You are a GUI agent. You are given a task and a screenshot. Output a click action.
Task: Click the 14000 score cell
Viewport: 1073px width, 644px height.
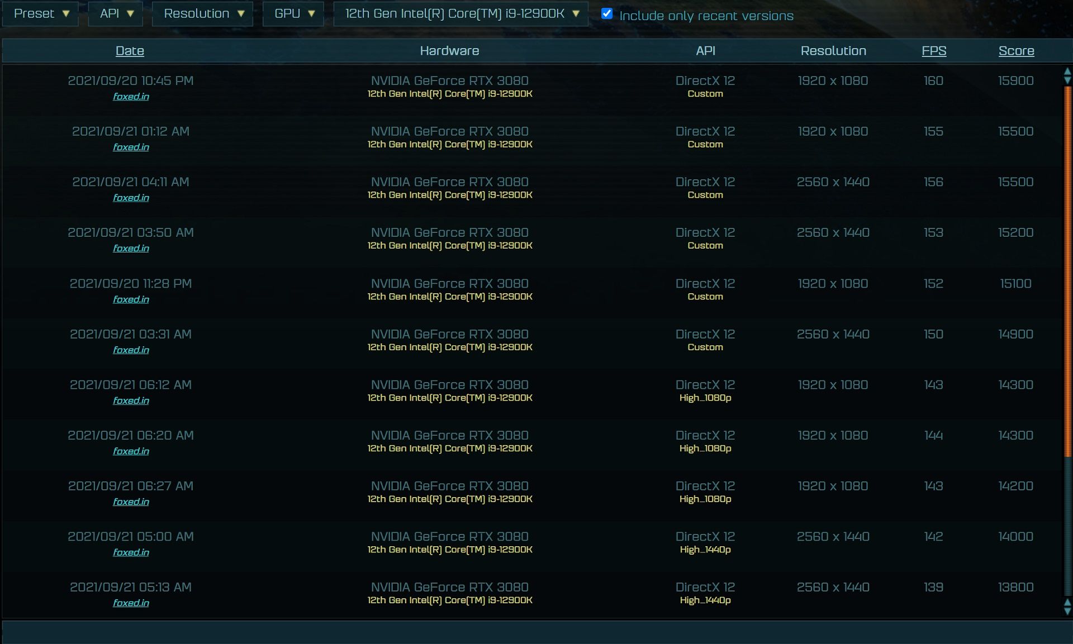1015,536
